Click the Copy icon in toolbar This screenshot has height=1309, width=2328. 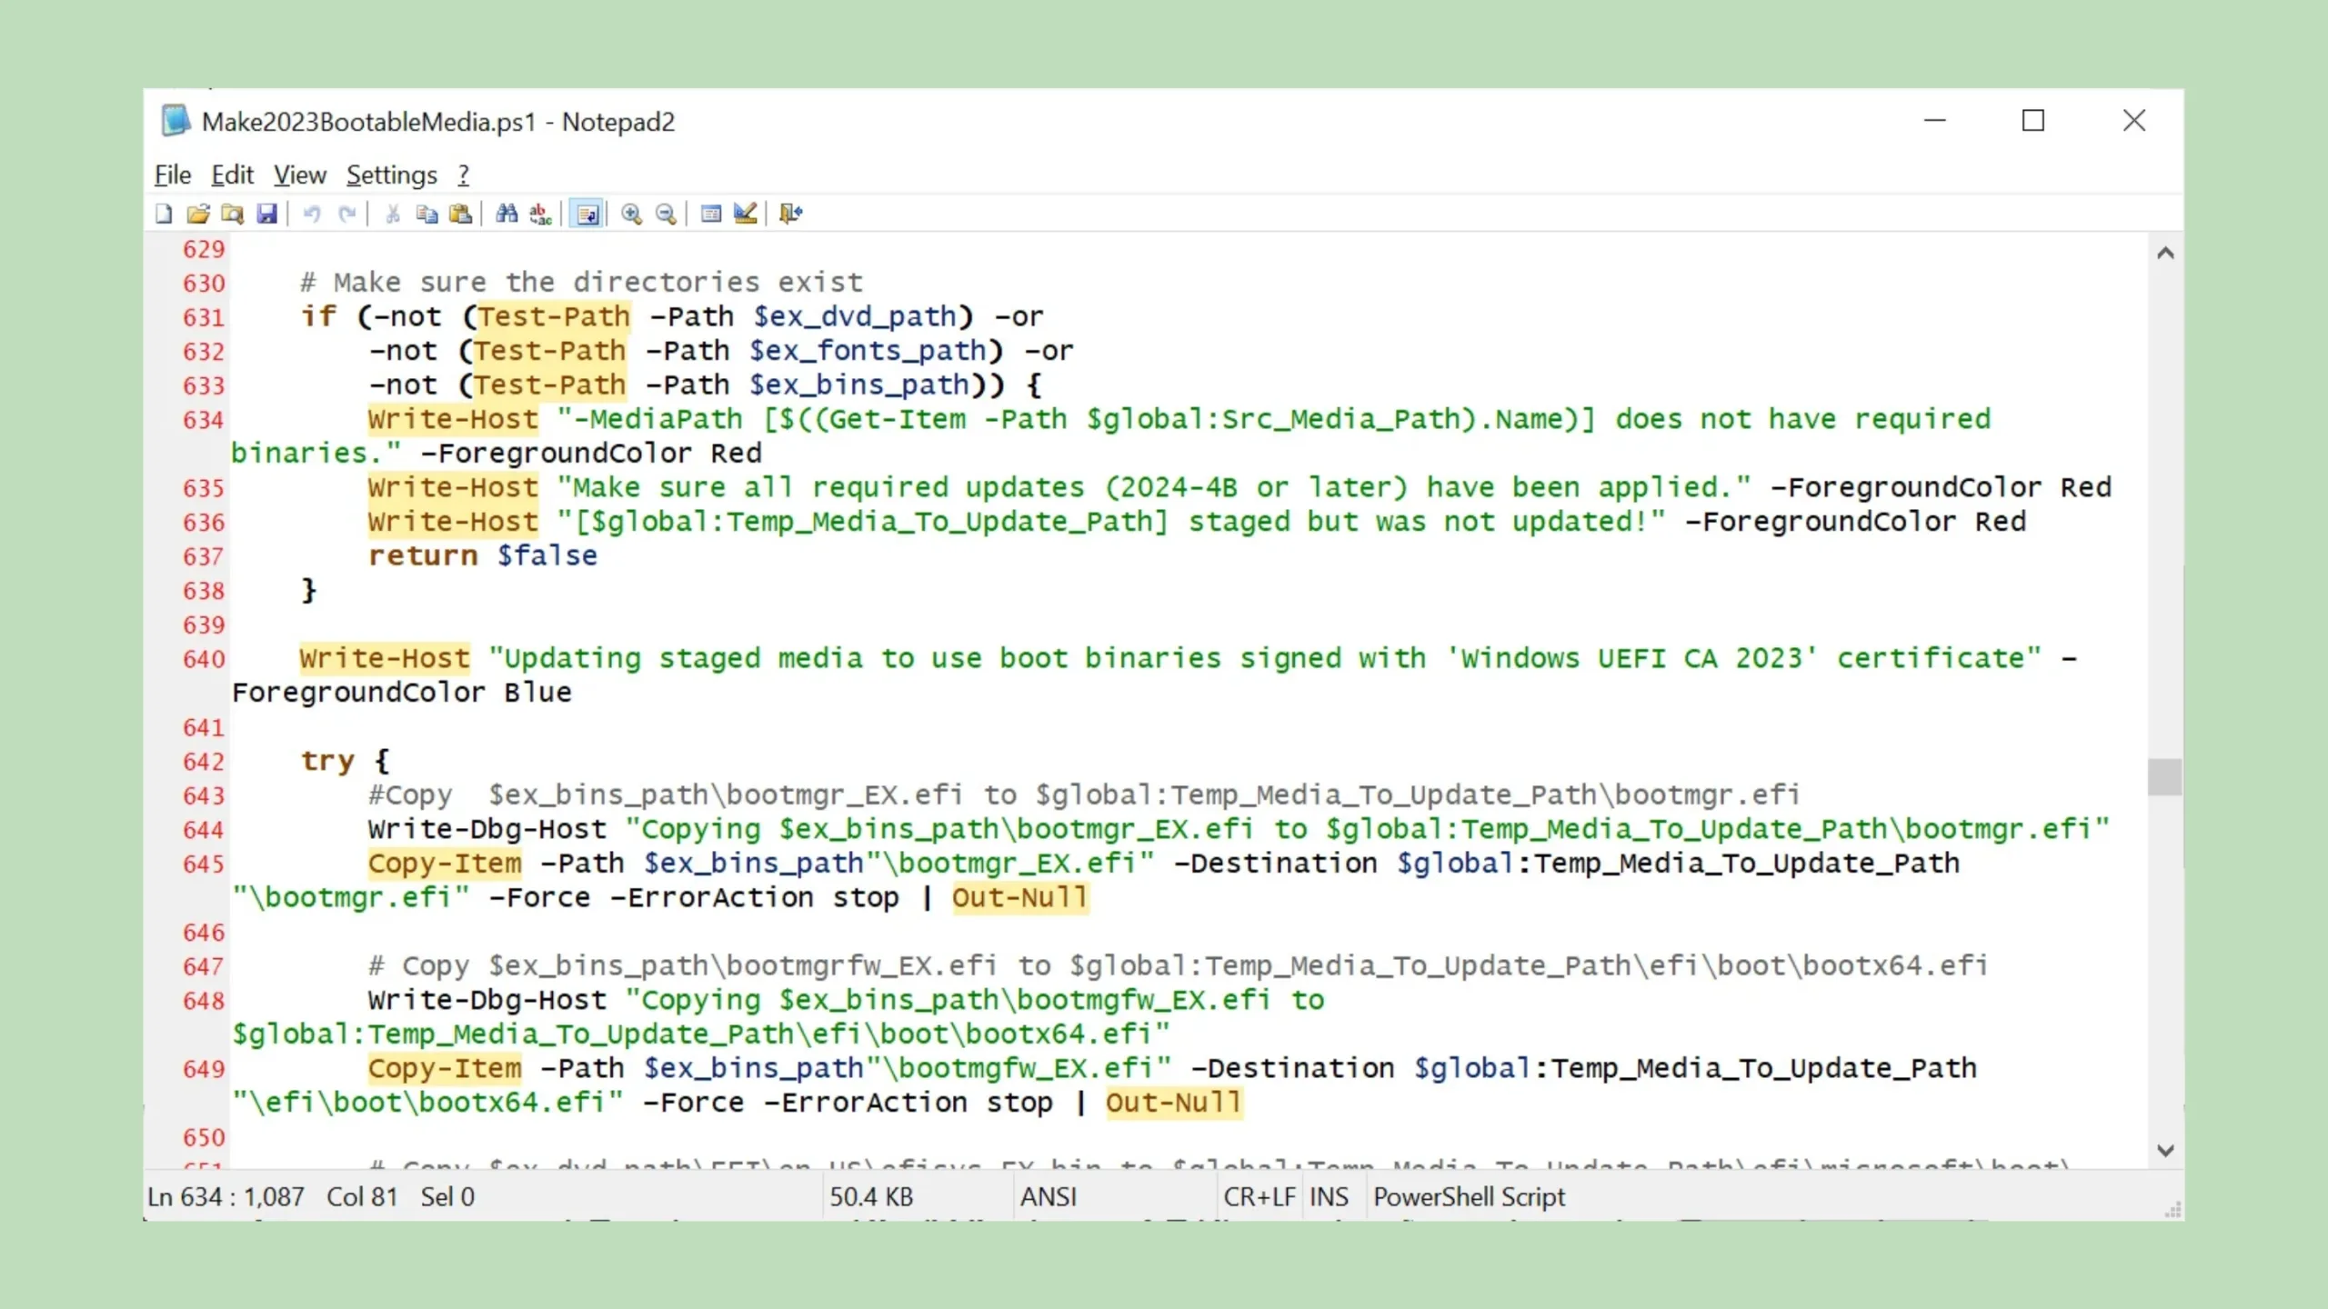(426, 214)
